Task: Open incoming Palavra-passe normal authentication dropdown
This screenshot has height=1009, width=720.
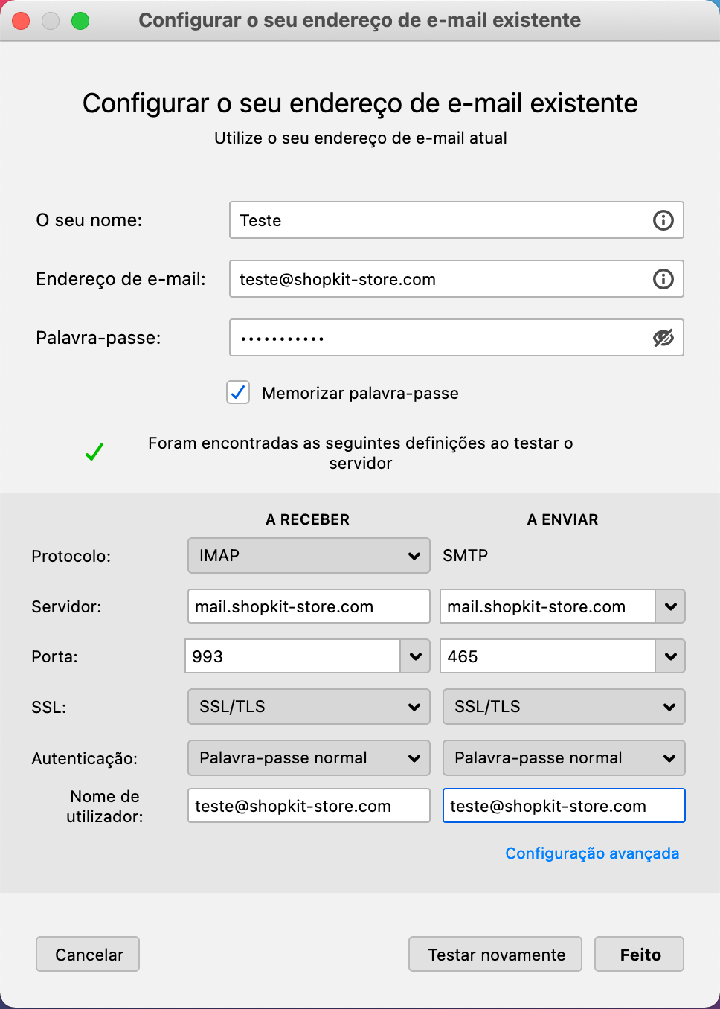Action: (x=309, y=758)
